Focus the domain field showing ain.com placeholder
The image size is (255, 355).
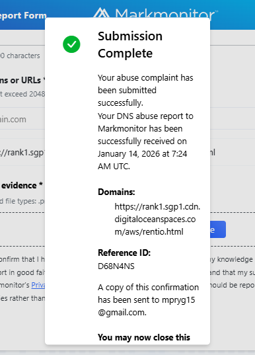[22, 119]
